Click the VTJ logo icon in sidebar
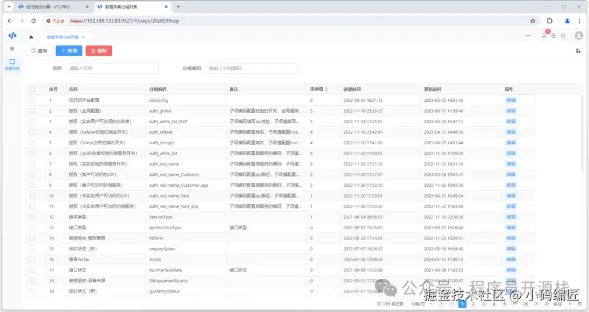Image resolution: width=589 pixels, height=312 pixels. point(13,35)
